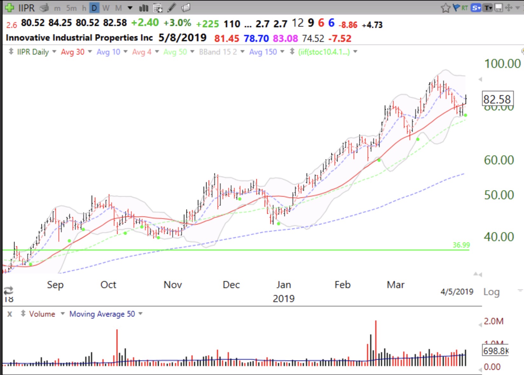This screenshot has width=524, height=375.
Task: Switch to the hourly (h) timeframe
Action: [x=84, y=8]
